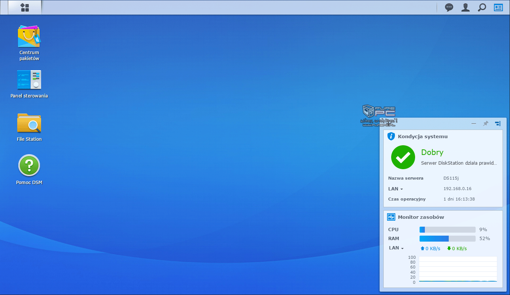The height and width of the screenshot is (295, 510).
Task: Pin the widget panel
Action: (x=485, y=124)
